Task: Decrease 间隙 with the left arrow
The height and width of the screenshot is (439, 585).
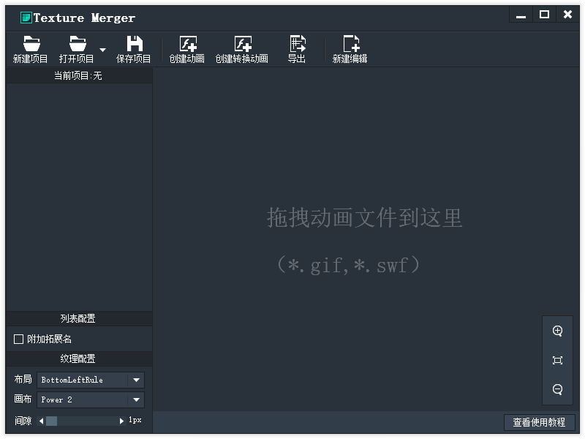Action: tap(42, 421)
